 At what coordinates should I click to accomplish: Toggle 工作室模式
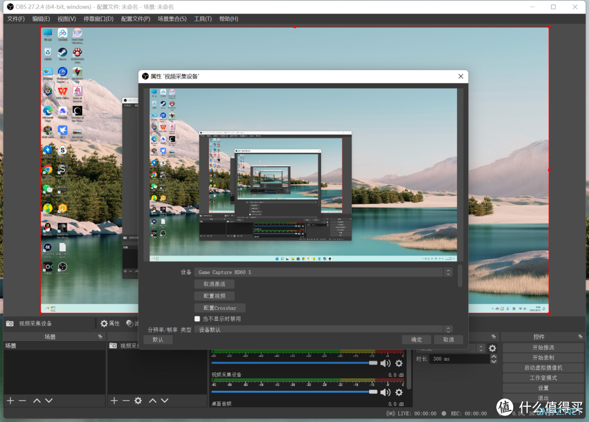click(543, 378)
